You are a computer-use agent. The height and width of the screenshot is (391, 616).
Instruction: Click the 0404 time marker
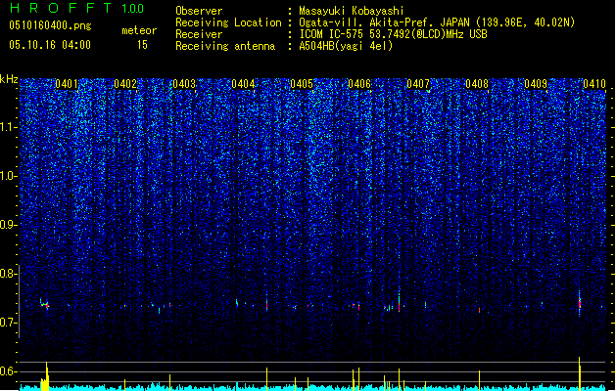[243, 84]
